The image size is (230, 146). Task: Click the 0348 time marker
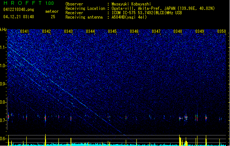point(178,31)
